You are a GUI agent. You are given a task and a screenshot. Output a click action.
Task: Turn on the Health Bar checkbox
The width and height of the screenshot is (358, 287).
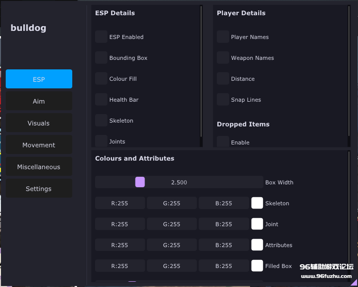tap(101, 100)
